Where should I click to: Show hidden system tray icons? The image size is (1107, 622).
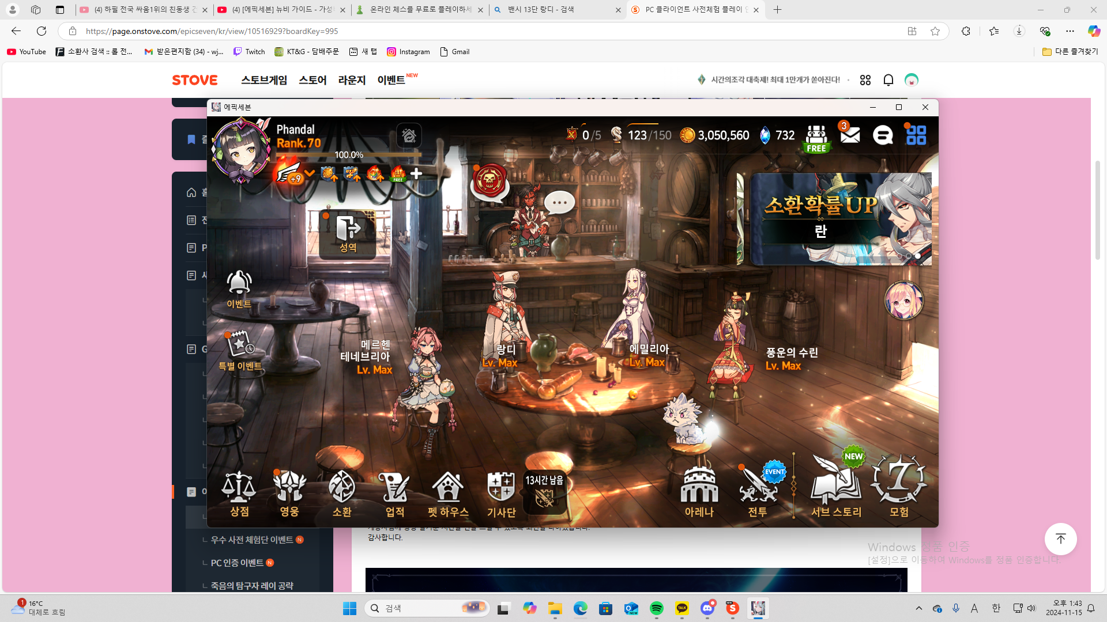click(x=919, y=608)
